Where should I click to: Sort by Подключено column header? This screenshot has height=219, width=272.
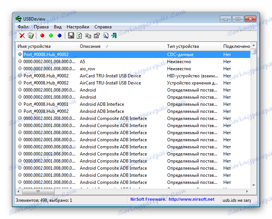[236, 46]
